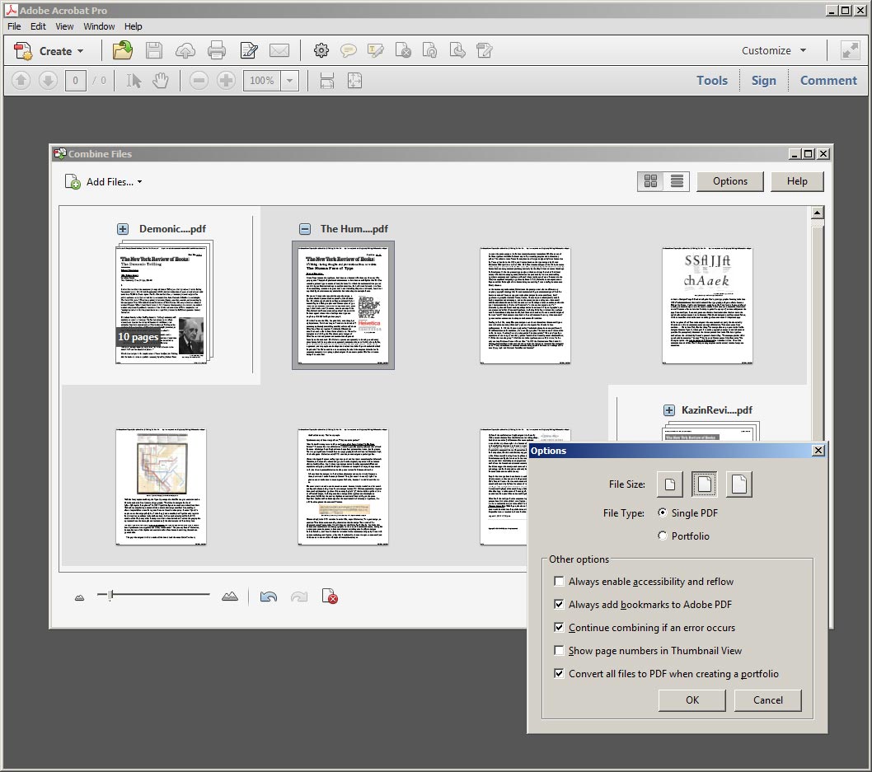The image size is (872, 772).
Task: Click the Options button in Combine Files
Action: [x=730, y=181]
